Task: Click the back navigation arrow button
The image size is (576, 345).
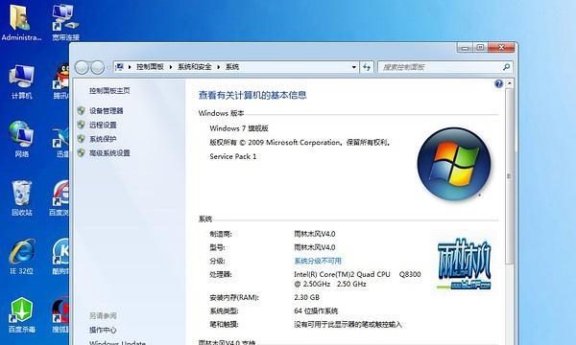Action: click(82, 67)
